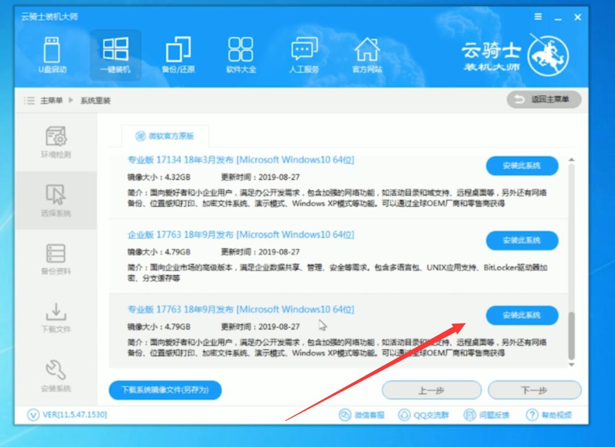Select the 安装系统 sidebar step
The image size is (615, 447).
pos(56,376)
